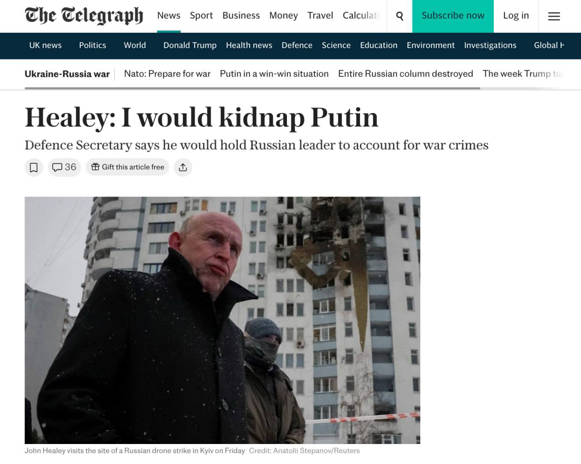Open the 36 comments bubble

[x=64, y=168]
